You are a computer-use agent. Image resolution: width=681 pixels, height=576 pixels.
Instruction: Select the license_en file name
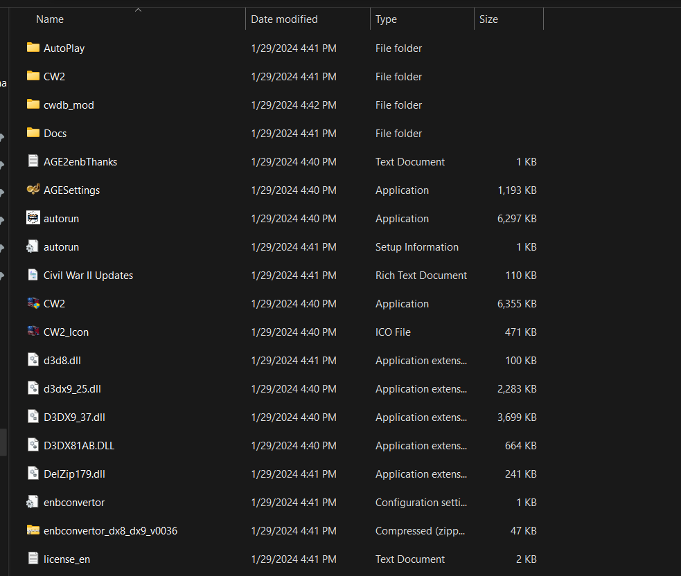click(x=67, y=559)
